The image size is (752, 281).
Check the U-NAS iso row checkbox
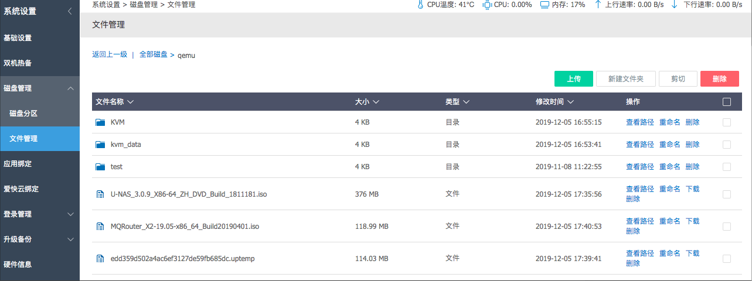727,194
